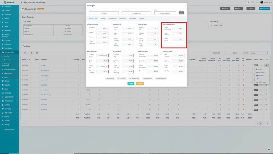Go to page 2 of payslips

[263, 123]
